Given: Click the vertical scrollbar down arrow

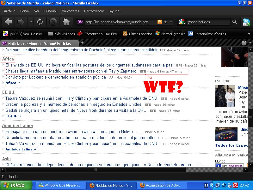Looking at the screenshot, I should point(250,164).
